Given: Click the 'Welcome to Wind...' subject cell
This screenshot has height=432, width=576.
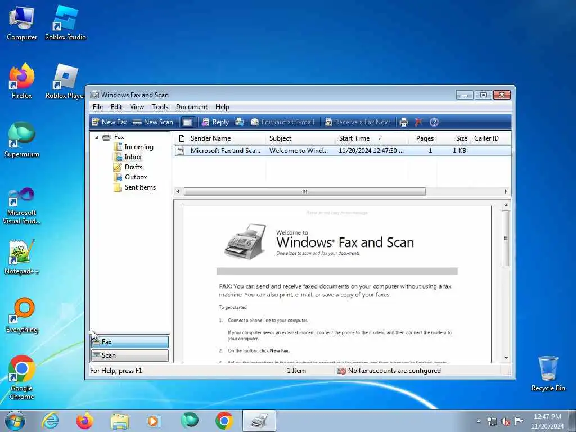Looking at the screenshot, I should 298,151.
